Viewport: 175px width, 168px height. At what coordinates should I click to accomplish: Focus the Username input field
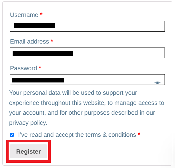coord(87,26)
